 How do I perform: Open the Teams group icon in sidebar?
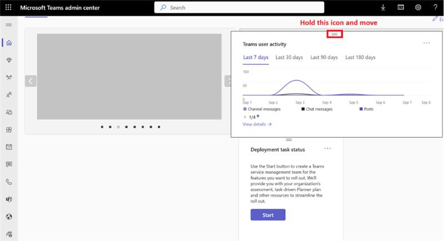[x=9, y=77]
